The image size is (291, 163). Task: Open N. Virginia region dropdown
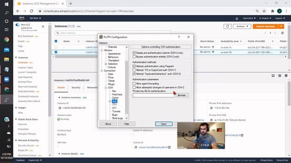265,18
